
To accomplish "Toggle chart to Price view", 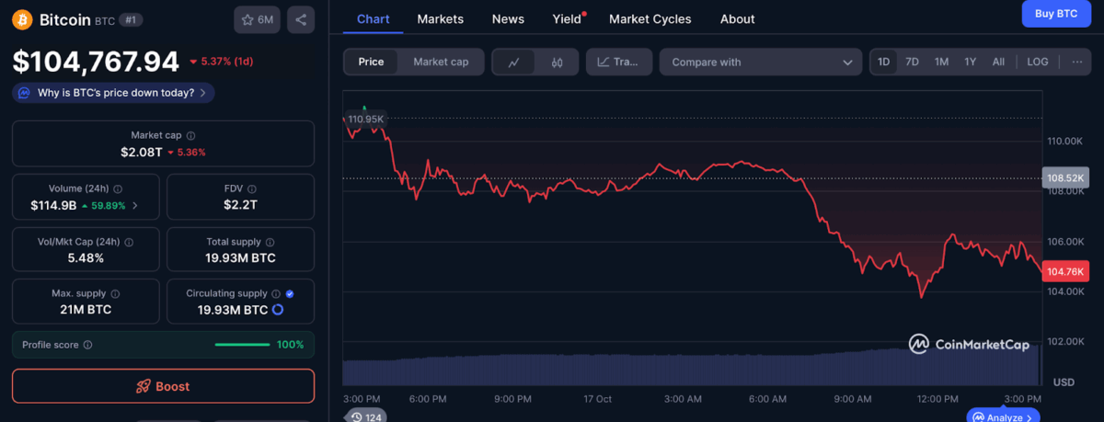I will [371, 62].
